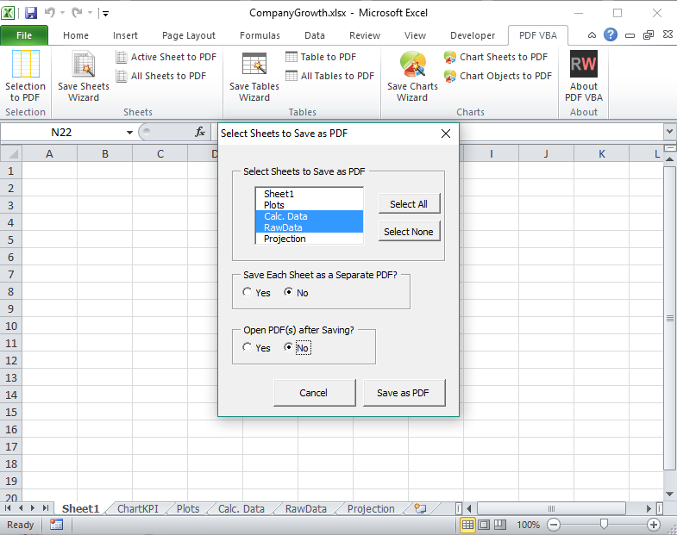Expand the formula bar

(669, 131)
